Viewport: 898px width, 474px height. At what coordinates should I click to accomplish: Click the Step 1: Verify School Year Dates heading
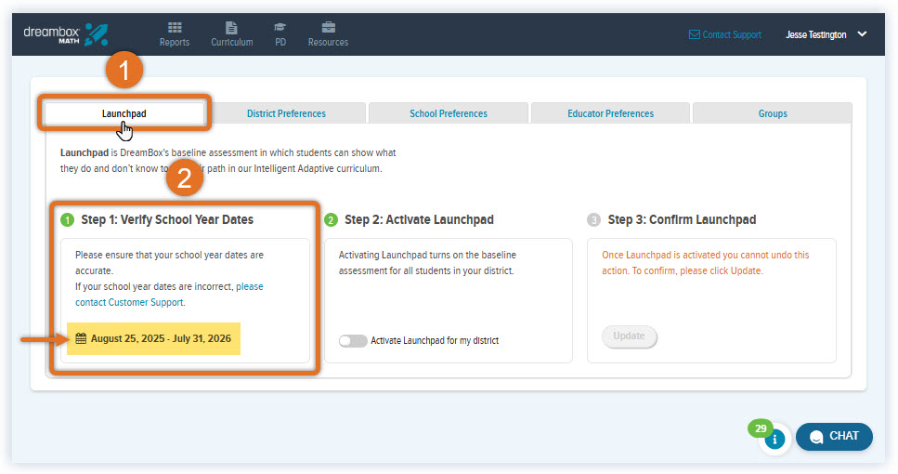tap(167, 219)
